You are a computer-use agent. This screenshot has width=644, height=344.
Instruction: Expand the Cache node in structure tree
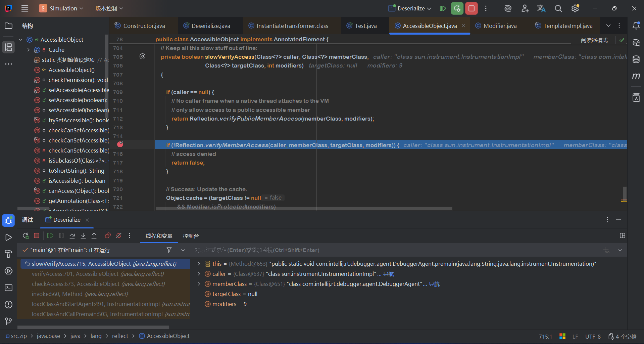[x=29, y=50]
